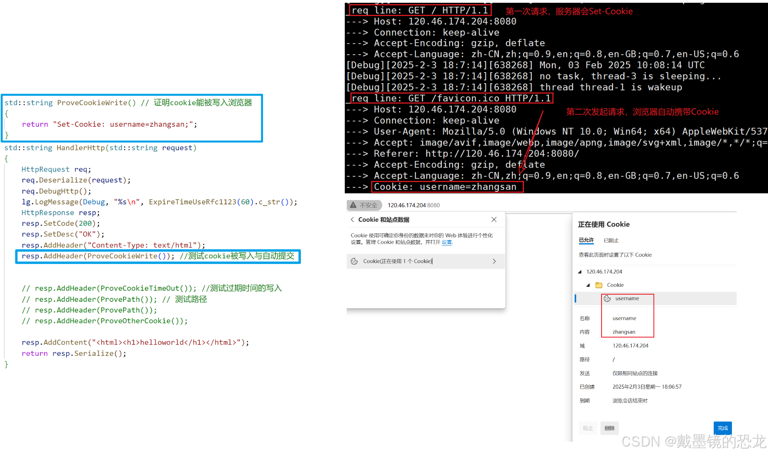Click the zhangsan cookie content value

click(x=624, y=332)
